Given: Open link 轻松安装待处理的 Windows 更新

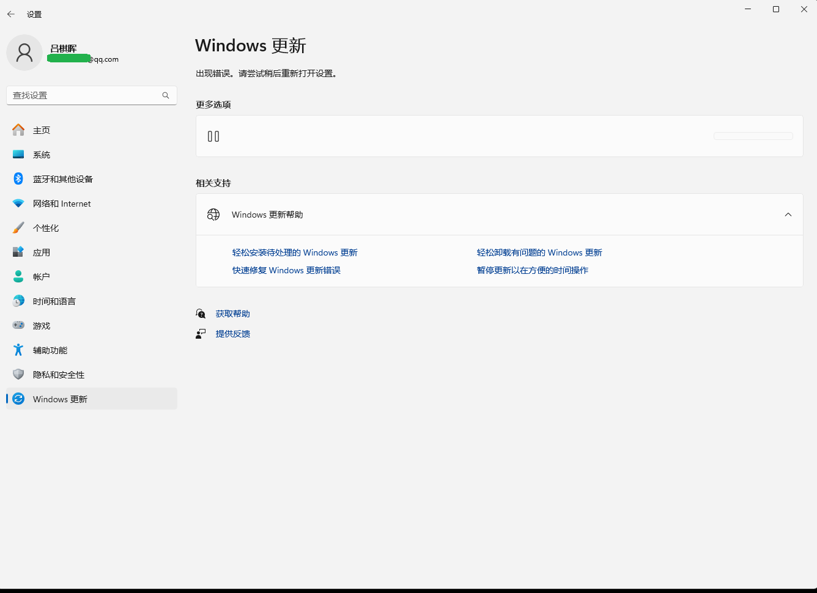Looking at the screenshot, I should tap(295, 252).
